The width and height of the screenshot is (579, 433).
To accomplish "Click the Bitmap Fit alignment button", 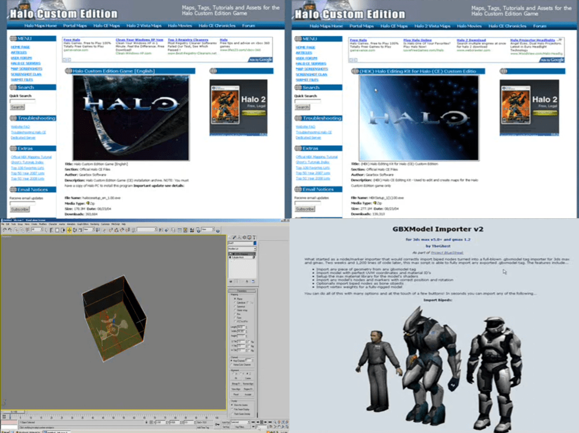I will (235, 384).
